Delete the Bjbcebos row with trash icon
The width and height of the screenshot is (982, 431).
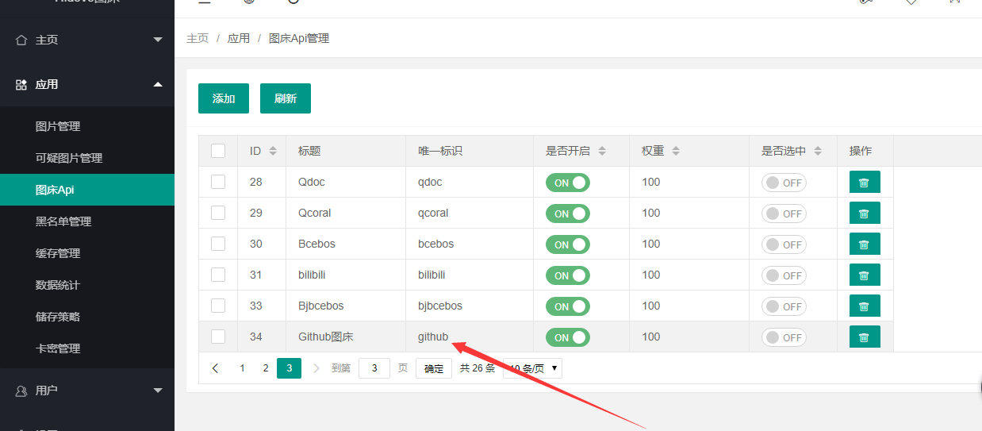pyautogui.click(x=865, y=306)
